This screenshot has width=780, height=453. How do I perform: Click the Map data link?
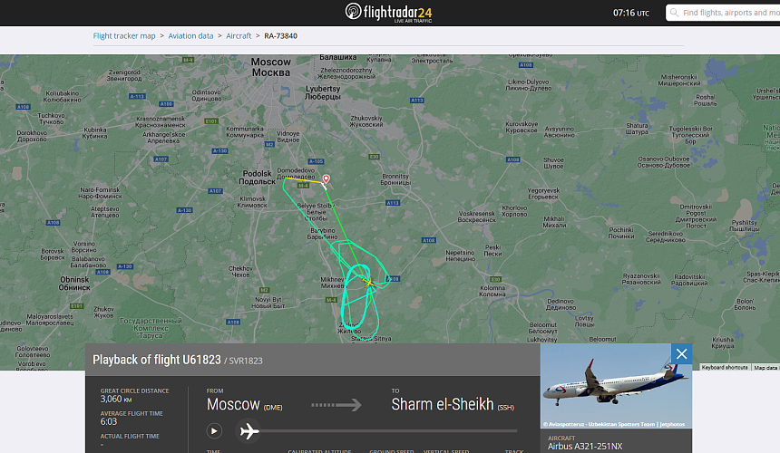765,368
